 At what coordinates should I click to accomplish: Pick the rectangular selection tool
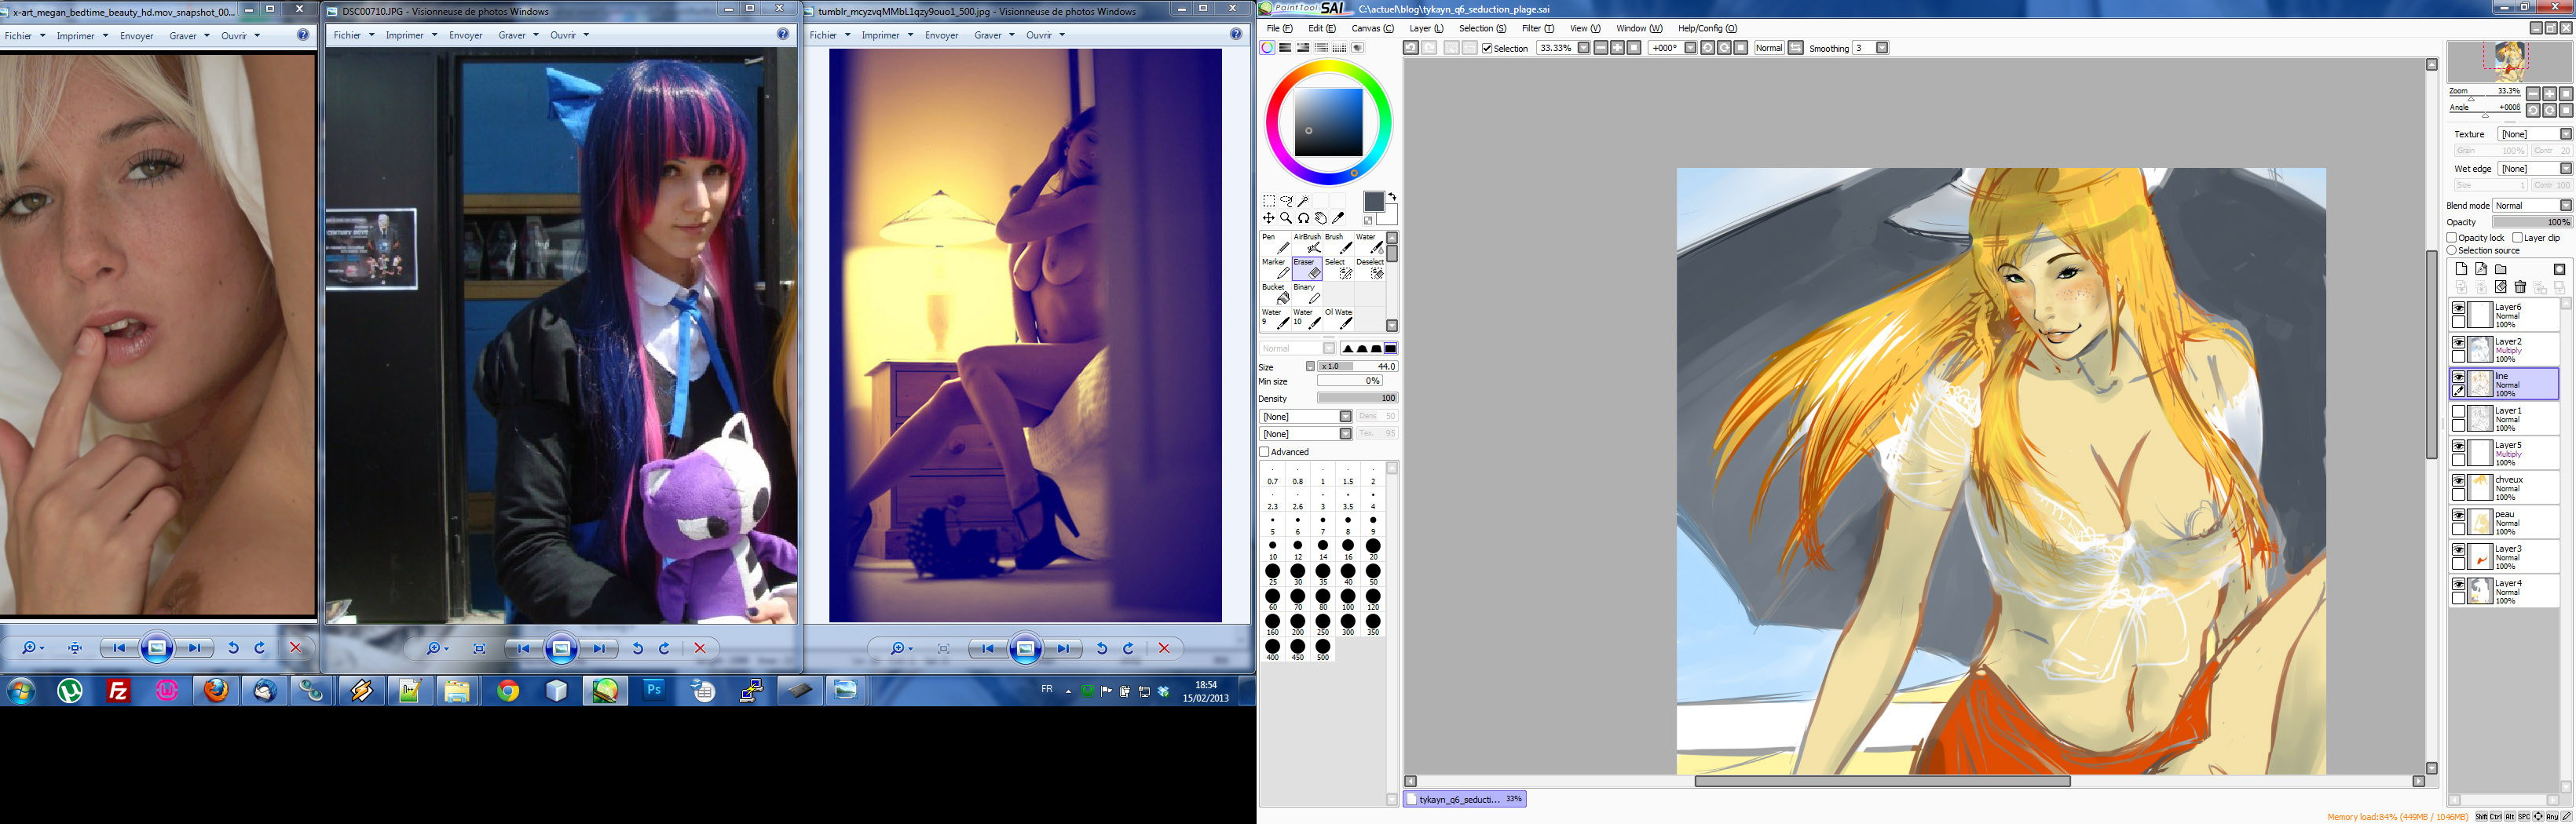click(1269, 201)
